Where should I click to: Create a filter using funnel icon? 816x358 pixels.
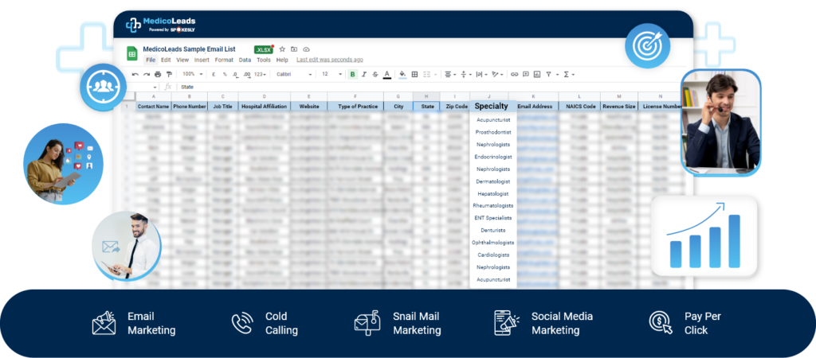548,74
